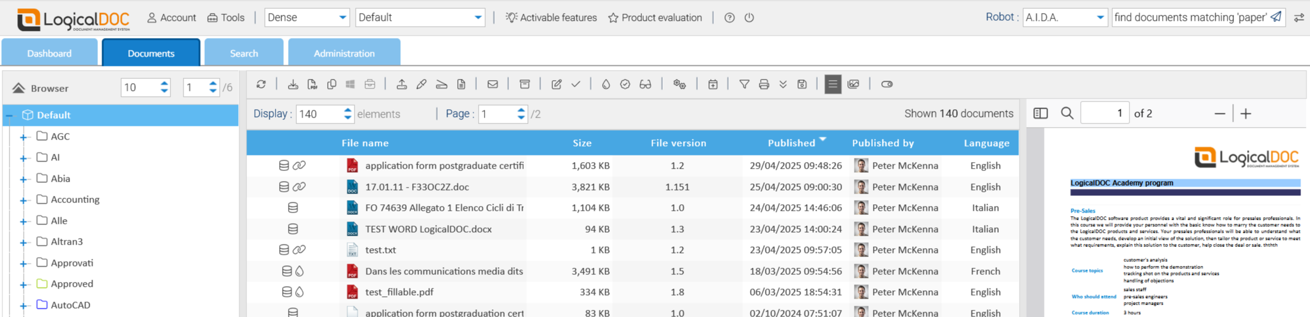Click the glasses read icon
The image size is (1310, 317).
(645, 84)
